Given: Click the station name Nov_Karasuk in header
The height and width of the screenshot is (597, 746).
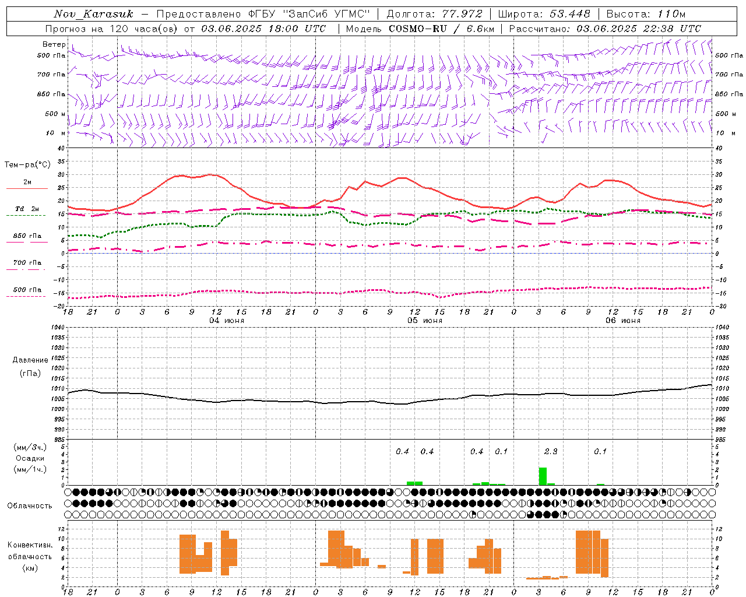Looking at the screenshot, I should pos(94,14).
